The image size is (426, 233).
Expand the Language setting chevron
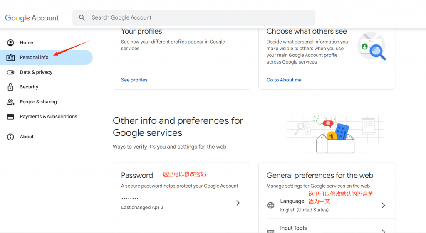click(x=383, y=205)
